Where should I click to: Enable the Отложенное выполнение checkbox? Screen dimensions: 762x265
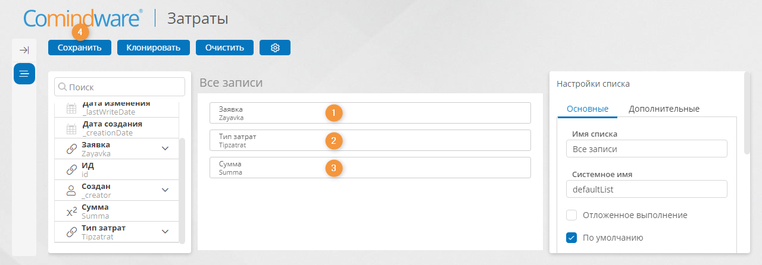point(571,215)
